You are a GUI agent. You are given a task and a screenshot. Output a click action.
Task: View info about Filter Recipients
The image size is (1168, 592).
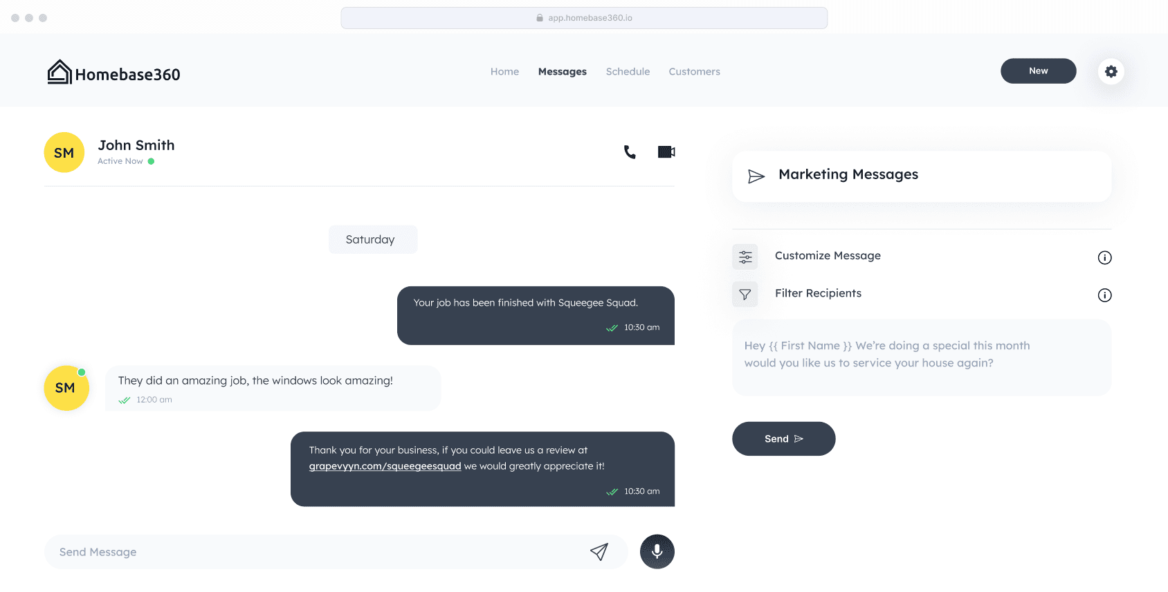(x=1104, y=295)
